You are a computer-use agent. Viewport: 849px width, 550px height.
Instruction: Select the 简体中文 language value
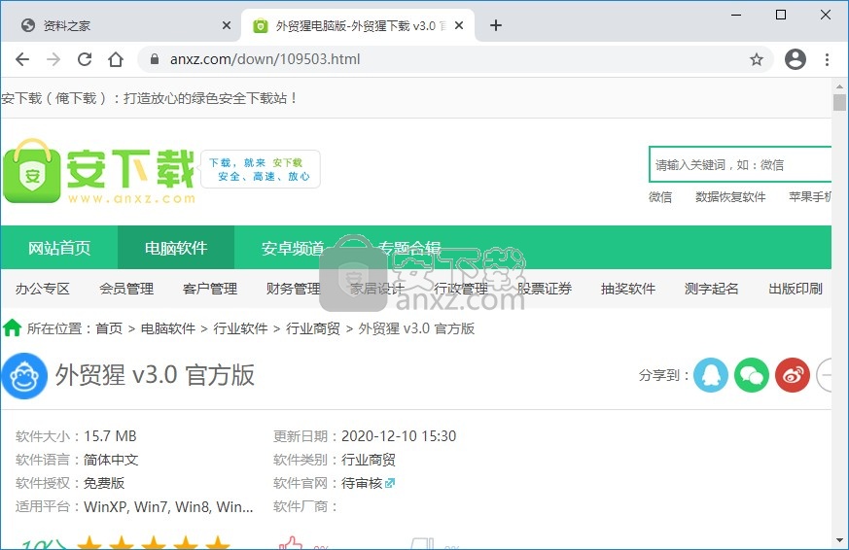(111, 460)
